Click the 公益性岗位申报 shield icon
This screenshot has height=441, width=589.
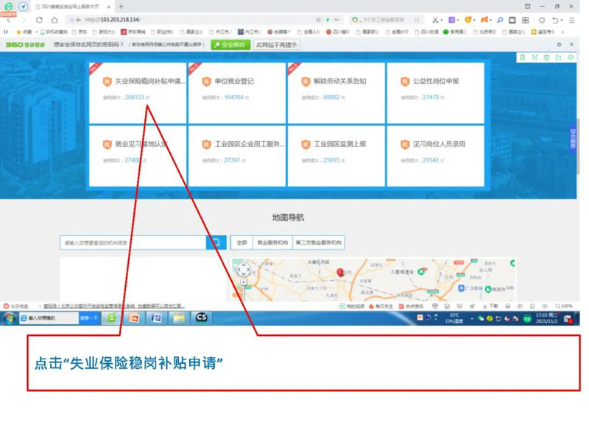pos(405,82)
